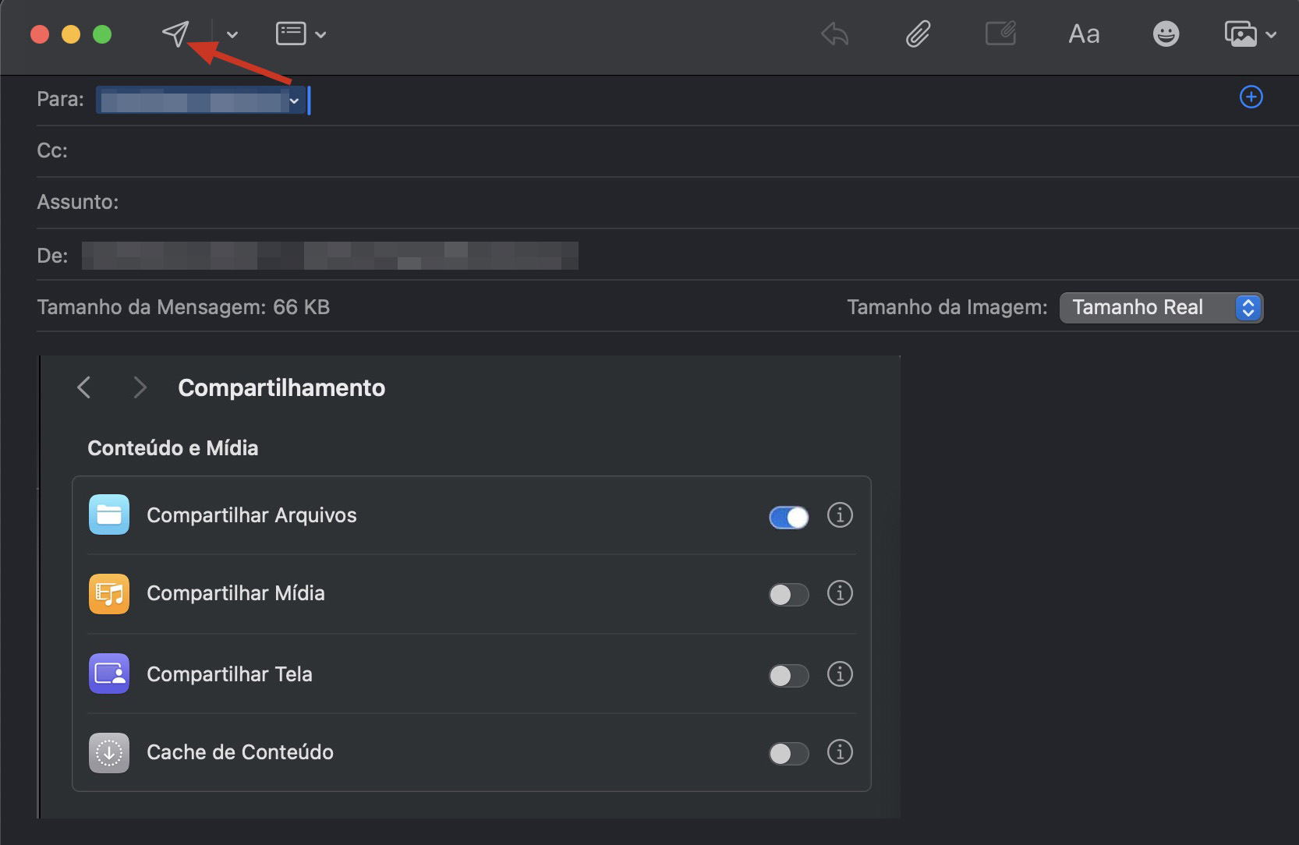Screen dimensions: 1299x845
Task: Expand the chevron next to the send button
Action: point(230,34)
